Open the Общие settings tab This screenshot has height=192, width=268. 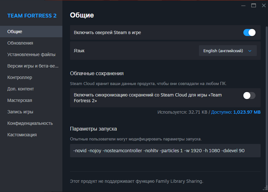[31, 32]
